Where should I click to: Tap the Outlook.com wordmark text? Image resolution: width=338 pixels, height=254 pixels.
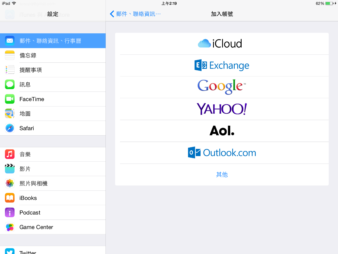point(229,153)
